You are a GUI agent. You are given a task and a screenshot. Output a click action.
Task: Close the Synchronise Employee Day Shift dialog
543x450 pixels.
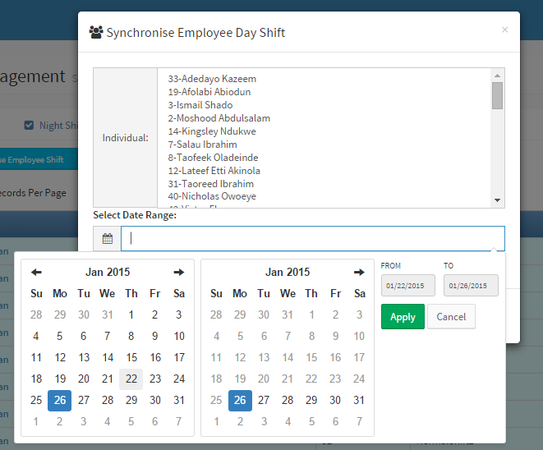point(504,30)
